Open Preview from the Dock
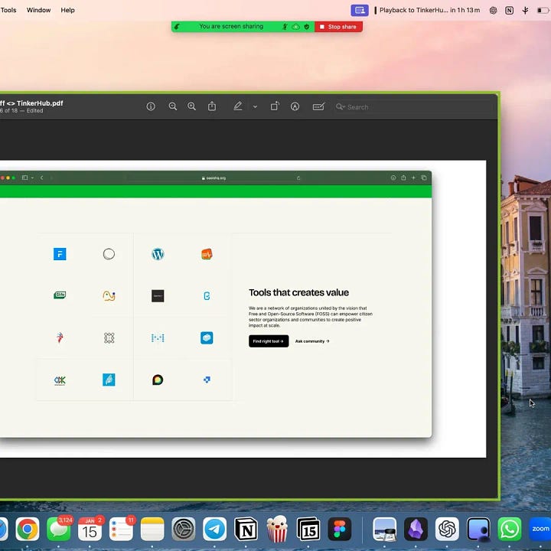Screen dimensions: 551x551 pyautogui.click(x=385, y=529)
